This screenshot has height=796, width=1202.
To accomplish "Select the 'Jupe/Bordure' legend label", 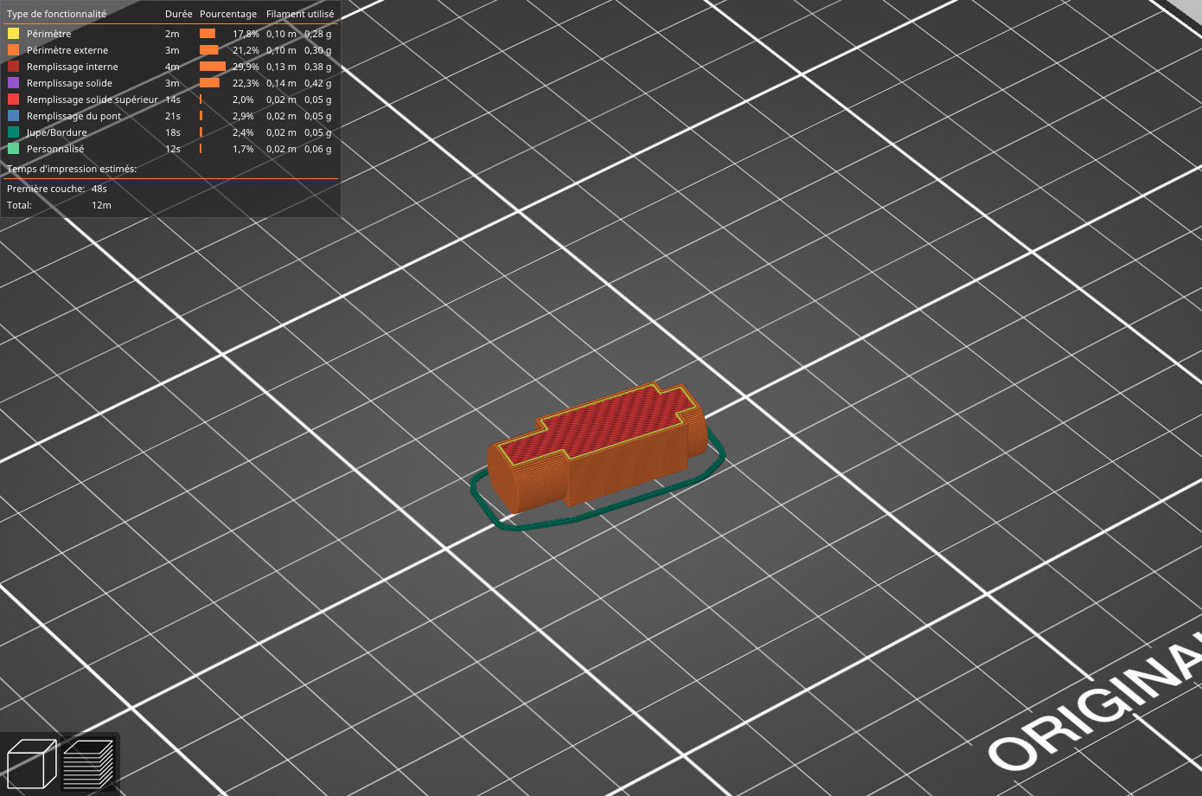I will click(x=57, y=132).
